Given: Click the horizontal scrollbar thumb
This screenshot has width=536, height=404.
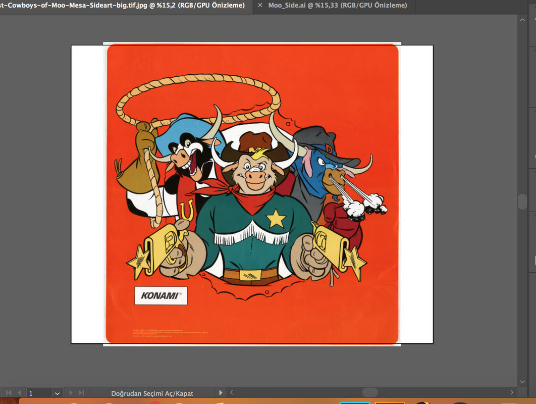Looking at the screenshot, I should click(x=370, y=392).
